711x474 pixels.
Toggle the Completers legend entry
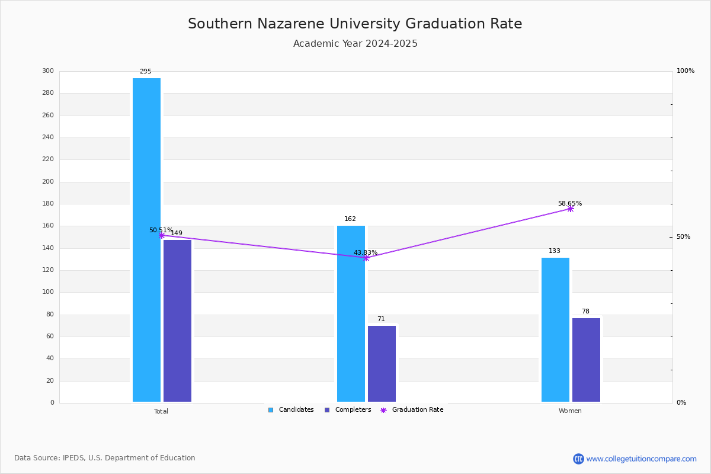click(x=348, y=410)
